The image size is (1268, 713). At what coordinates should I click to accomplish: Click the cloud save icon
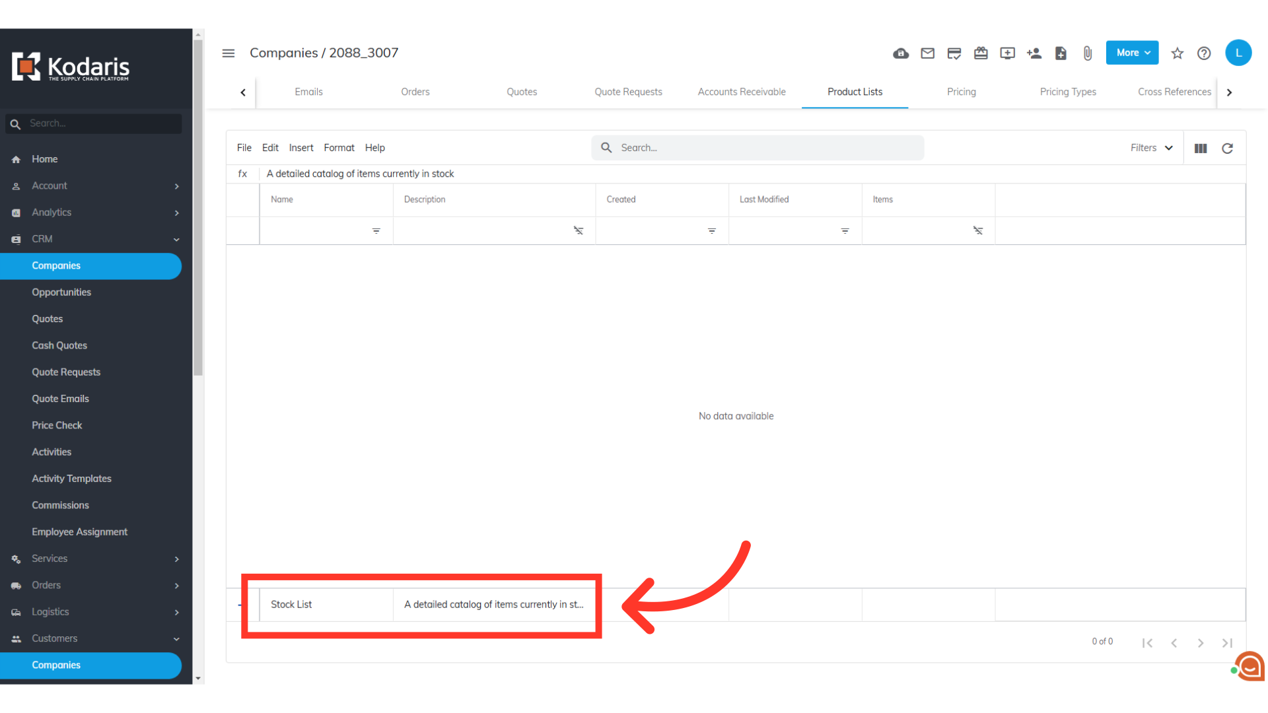pos(901,53)
